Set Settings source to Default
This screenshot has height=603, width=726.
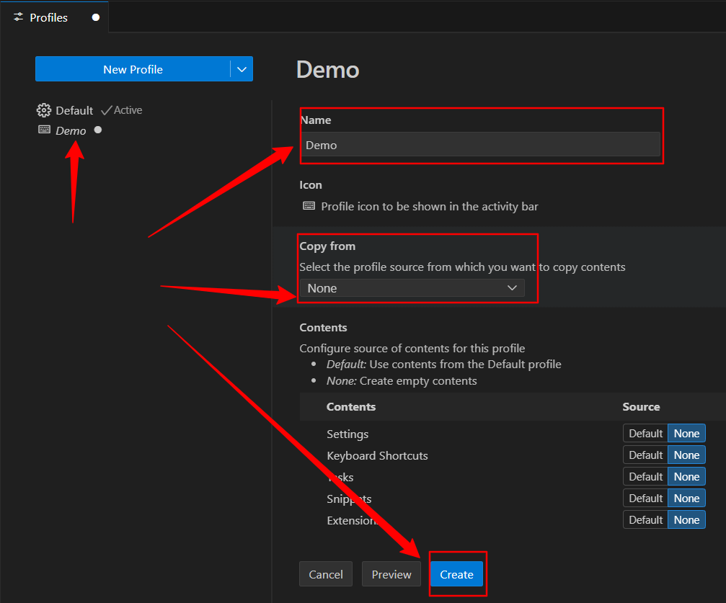pyautogui.click(x=645, y=434)
